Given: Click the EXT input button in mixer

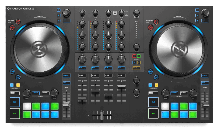Looking at the screenshot, I should 115,13.
